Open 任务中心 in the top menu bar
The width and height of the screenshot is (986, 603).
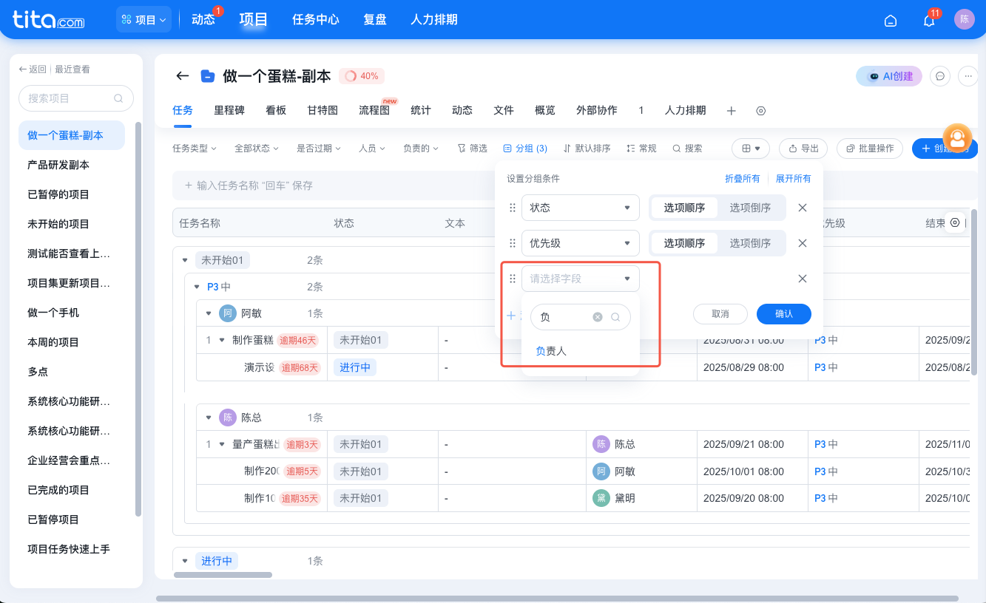[315, 20]
